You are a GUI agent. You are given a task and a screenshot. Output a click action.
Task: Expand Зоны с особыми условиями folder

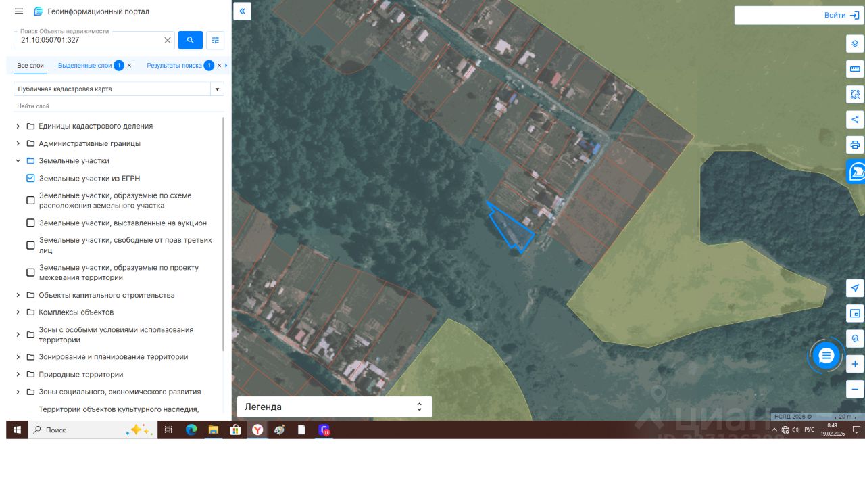click(x=18, y=335)
